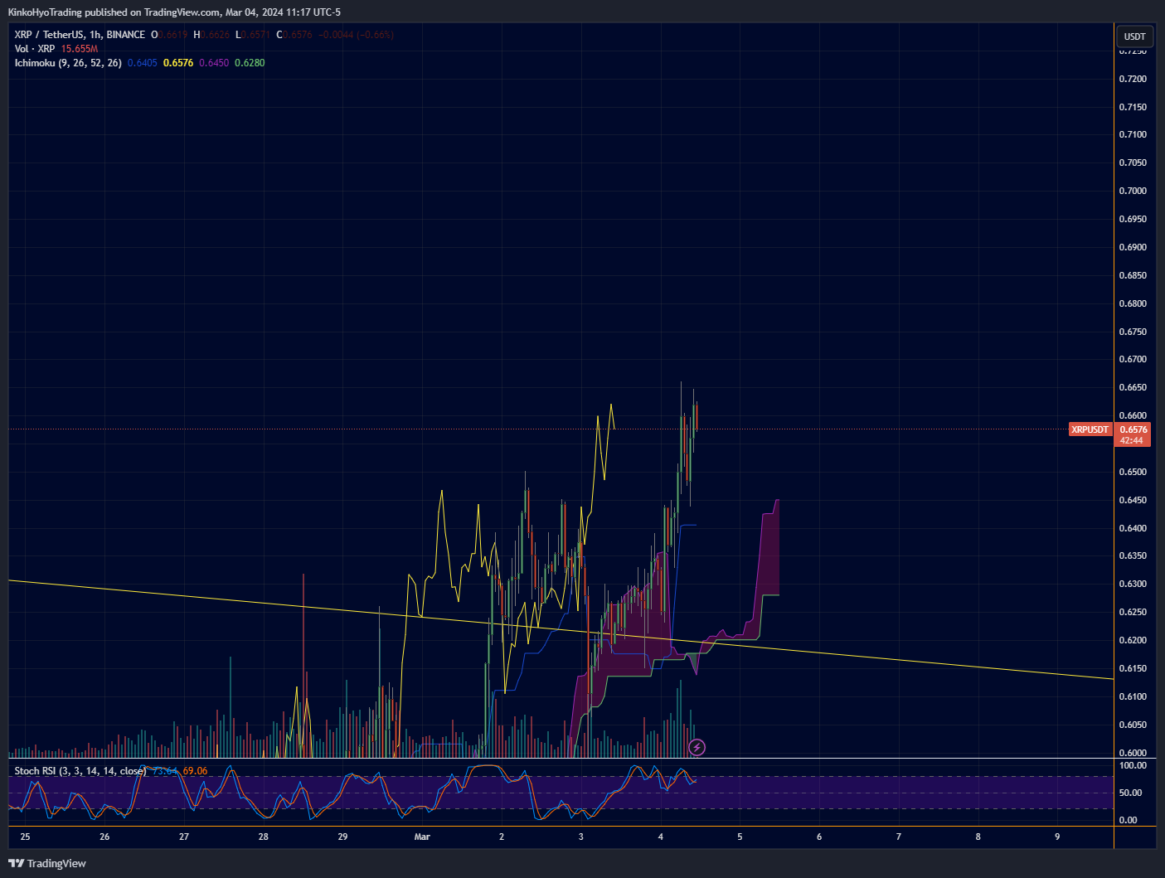Click date label 25 on time axis

tap(25, 837)
